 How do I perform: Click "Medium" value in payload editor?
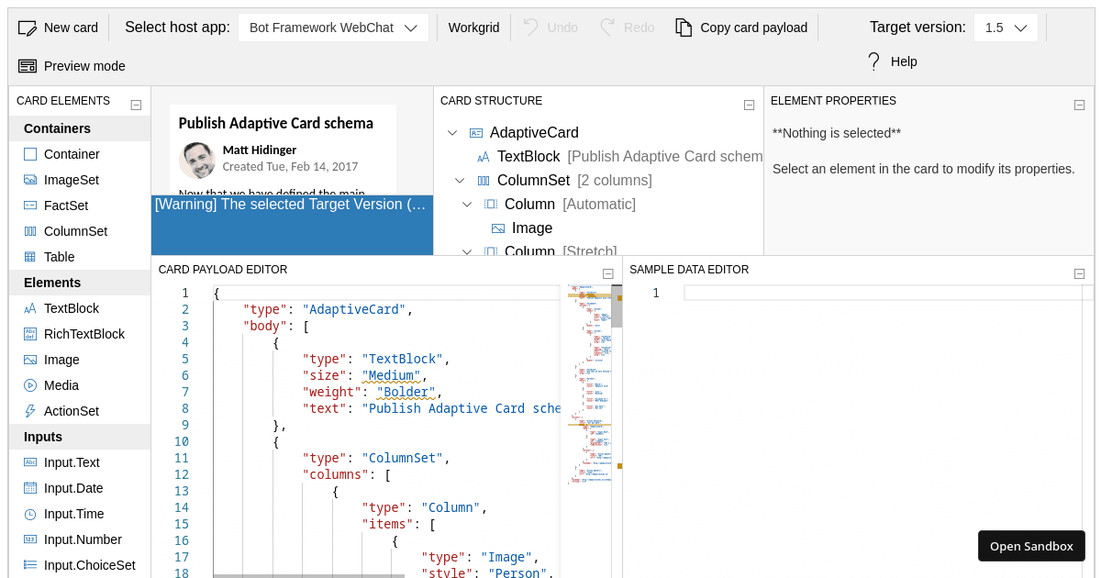[x=392, y=375]
